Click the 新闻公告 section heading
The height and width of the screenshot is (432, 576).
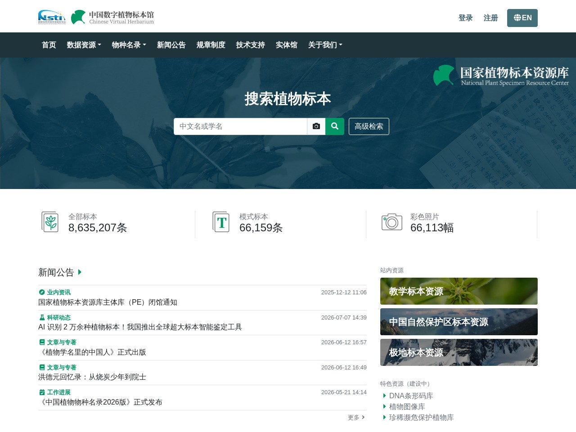[56, 272]
